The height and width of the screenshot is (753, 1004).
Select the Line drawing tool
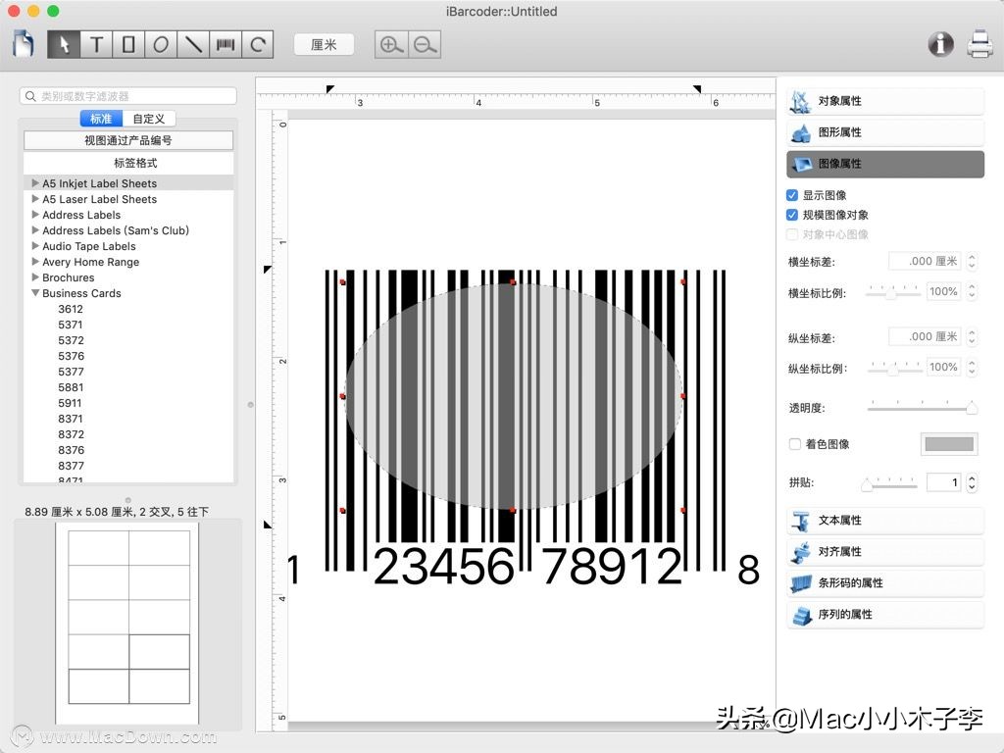pos(193,44)
